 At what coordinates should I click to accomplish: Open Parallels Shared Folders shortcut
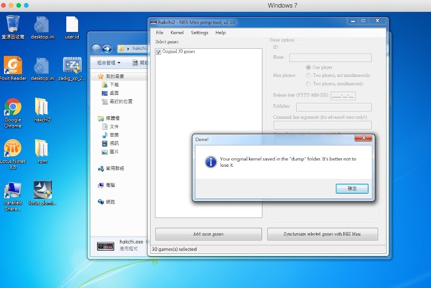coord(13,196)
